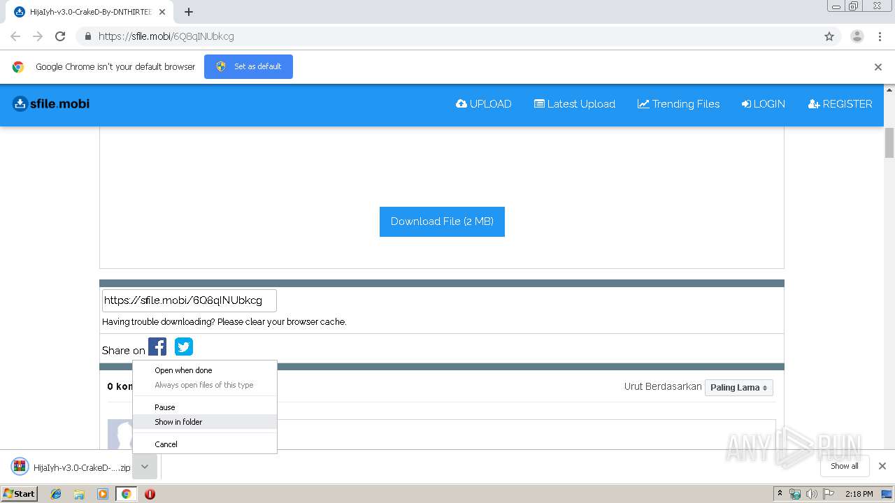Click the volume speaker tray icon

tap(812, 494)
